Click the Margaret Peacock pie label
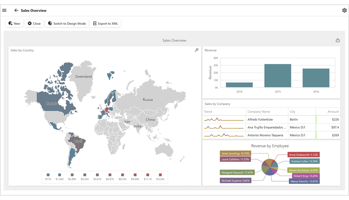The image size is (349, 200). 237,172
